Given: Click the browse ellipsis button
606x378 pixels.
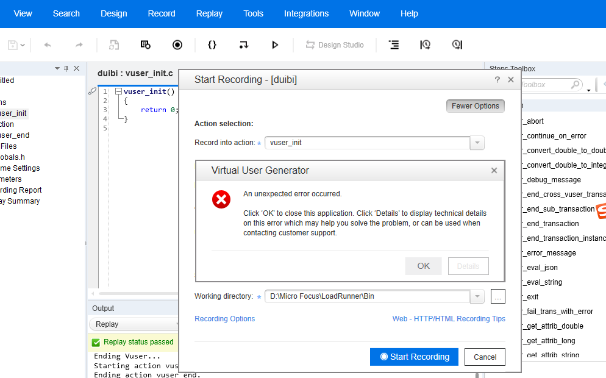Looking at the screenshot, I should (497, 296).
